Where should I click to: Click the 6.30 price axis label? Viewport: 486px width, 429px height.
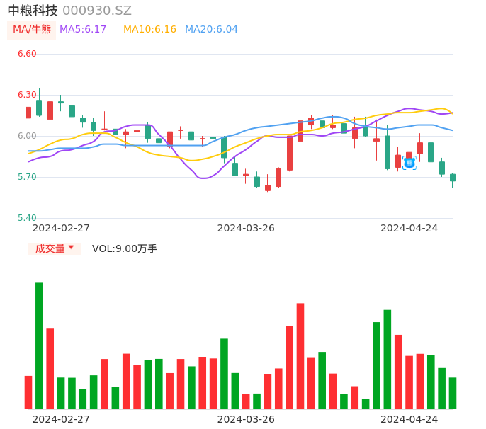point(27,95)
